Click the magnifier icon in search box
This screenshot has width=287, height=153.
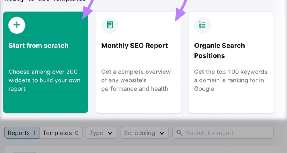(179, 133)
